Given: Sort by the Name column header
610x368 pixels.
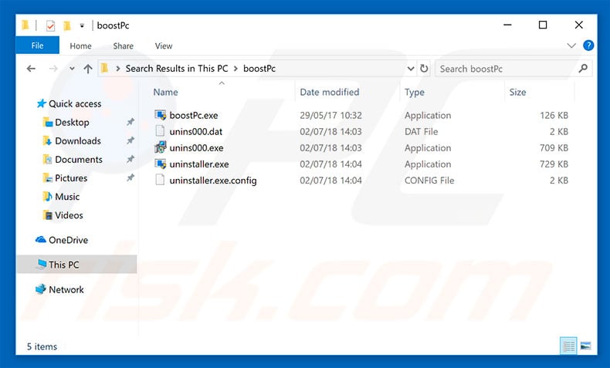Looking at the screenshot, I should pyautogui.click(x=165, y=92).
